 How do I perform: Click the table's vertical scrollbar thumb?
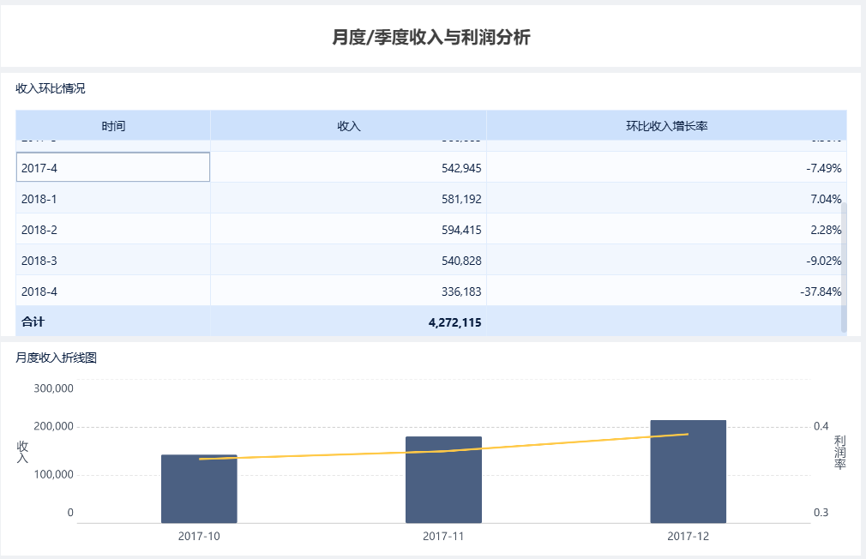(x=844, y=267)
